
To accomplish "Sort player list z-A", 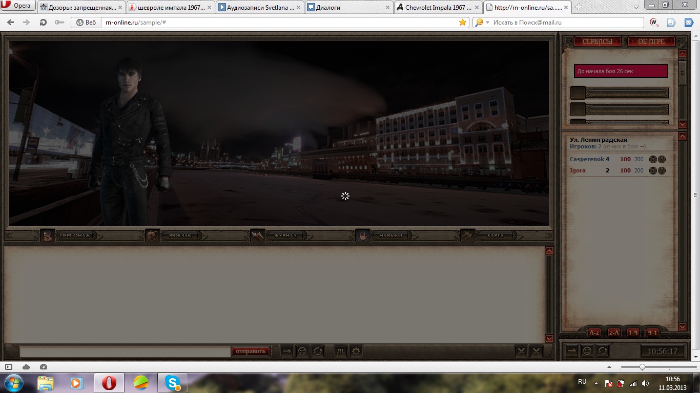I will tap(614, 333).
